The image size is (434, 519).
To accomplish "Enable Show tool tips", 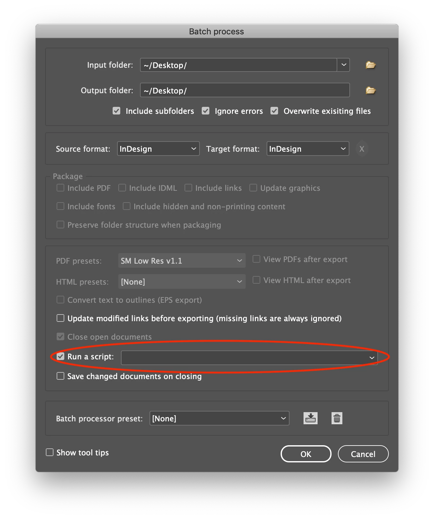I will click(x=50, y=453).
